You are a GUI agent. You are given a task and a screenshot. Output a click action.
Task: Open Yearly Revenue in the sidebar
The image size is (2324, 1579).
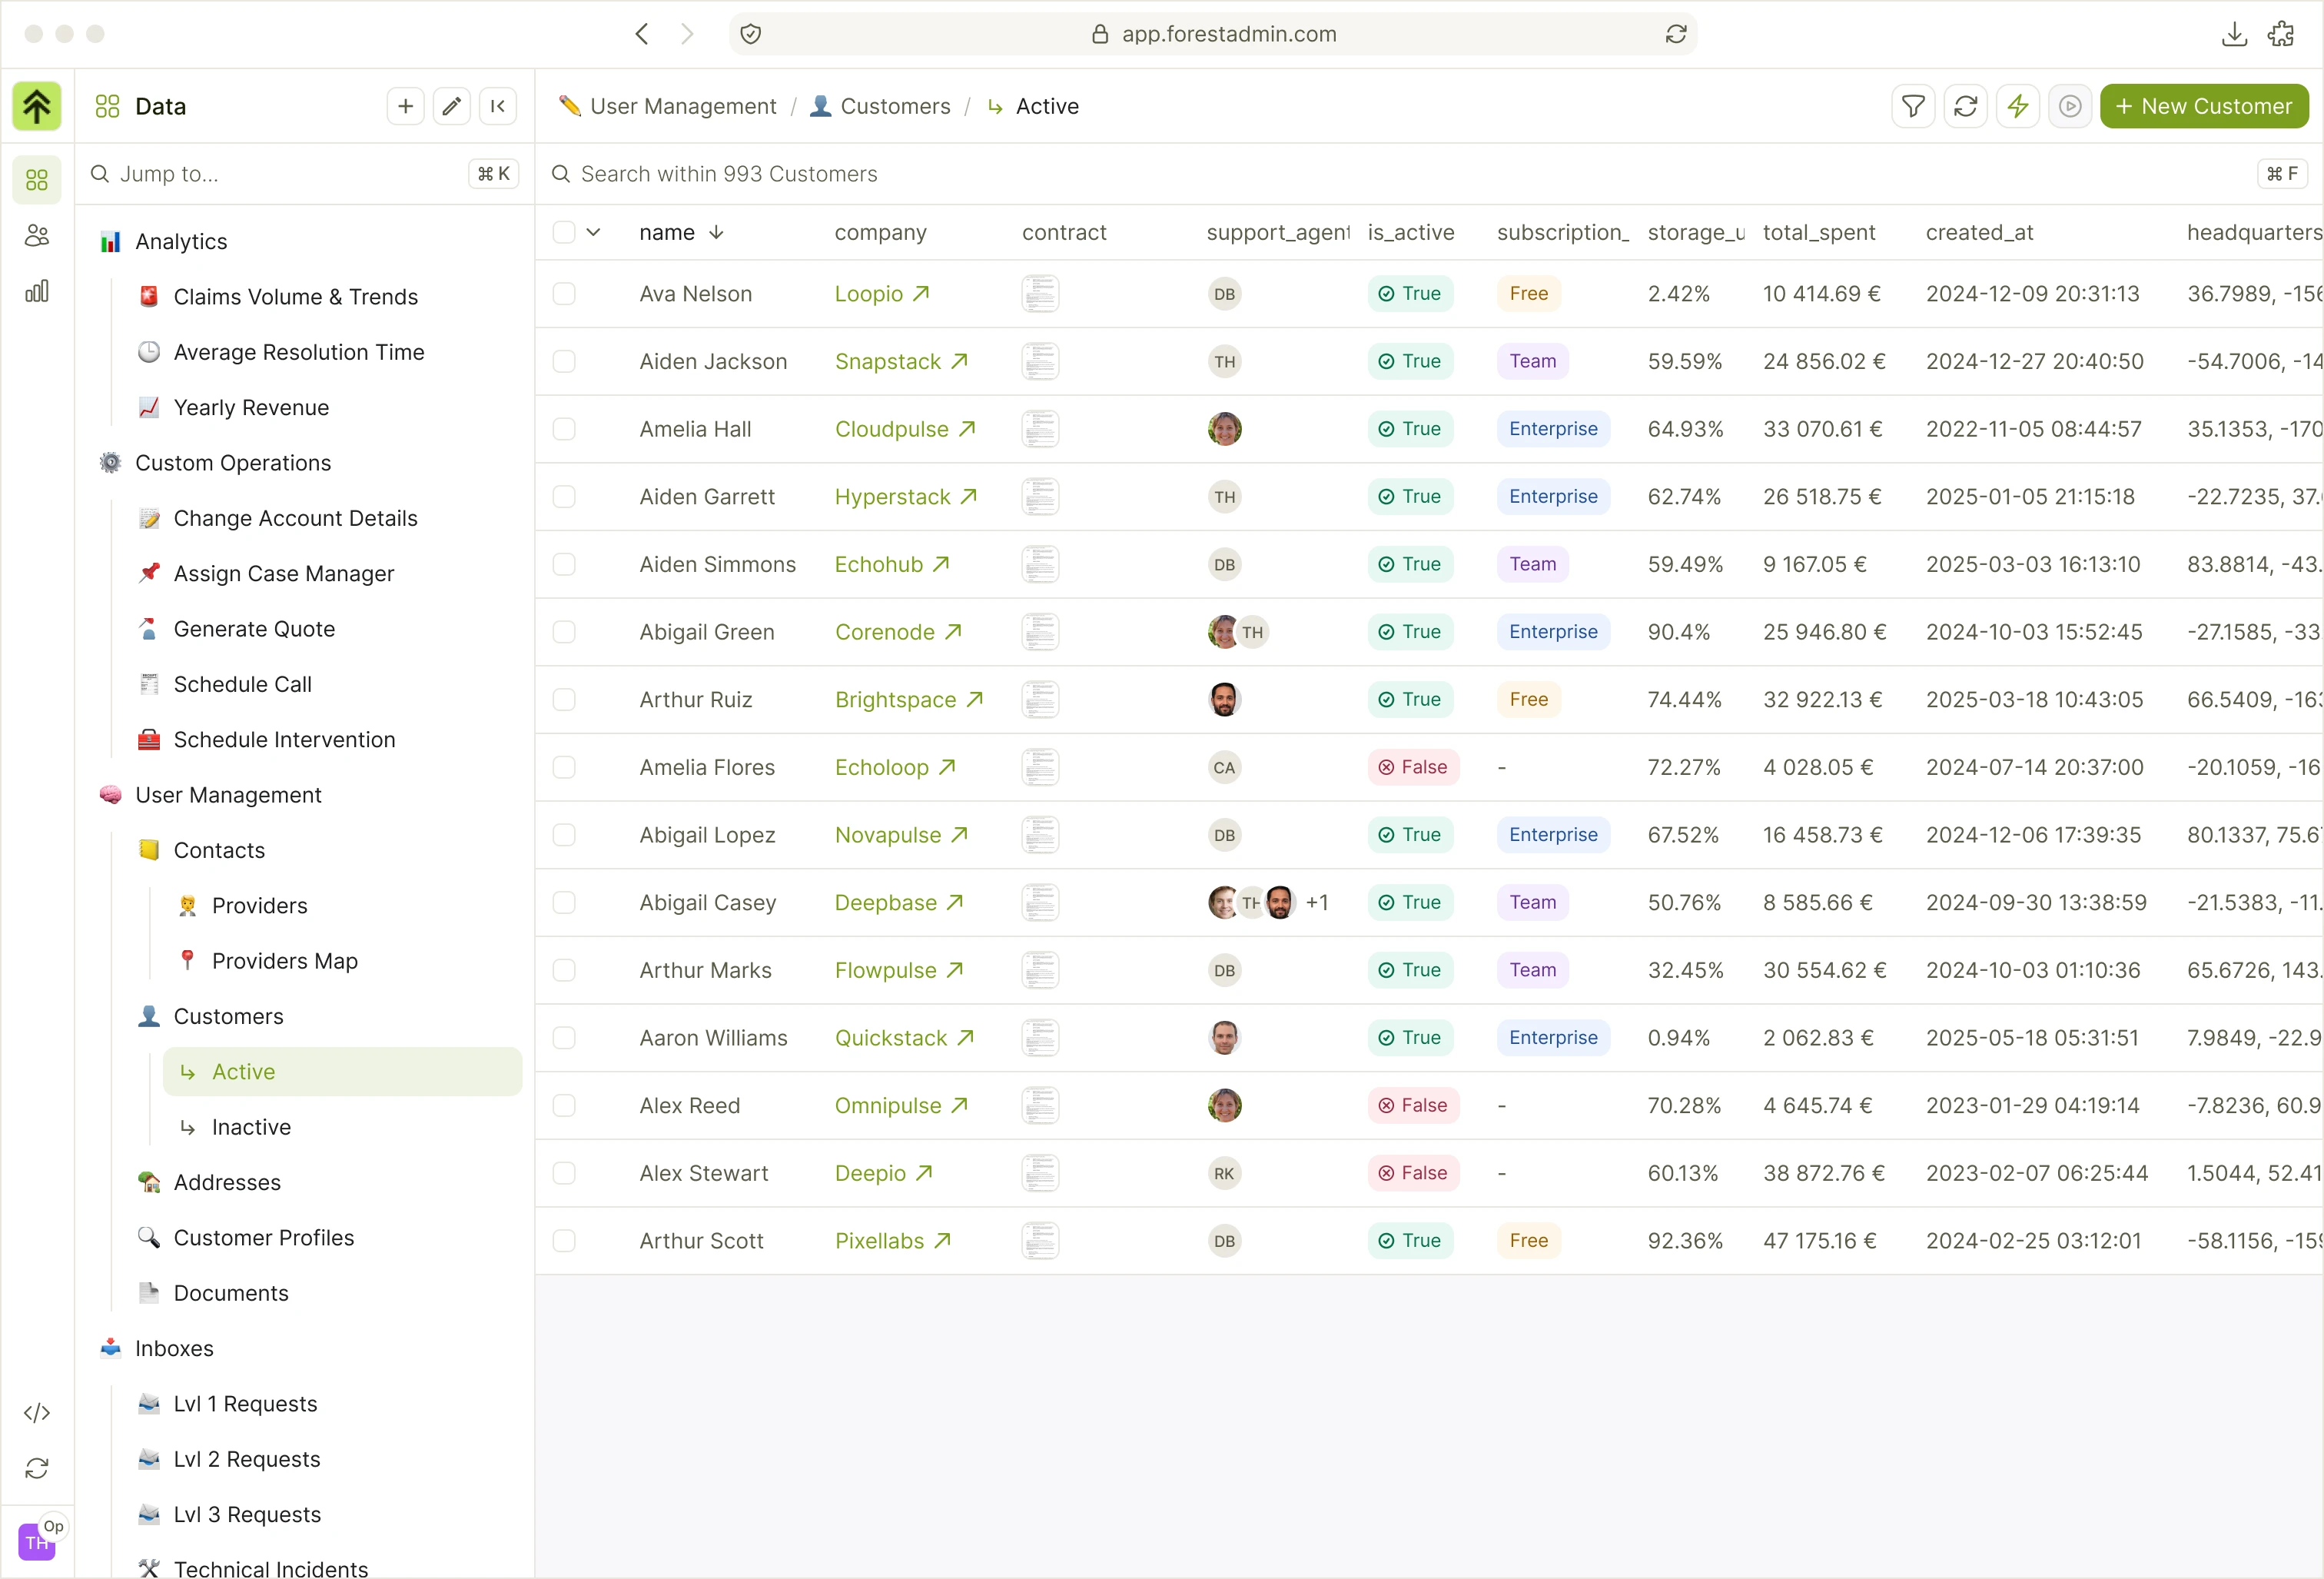(251, 407)
